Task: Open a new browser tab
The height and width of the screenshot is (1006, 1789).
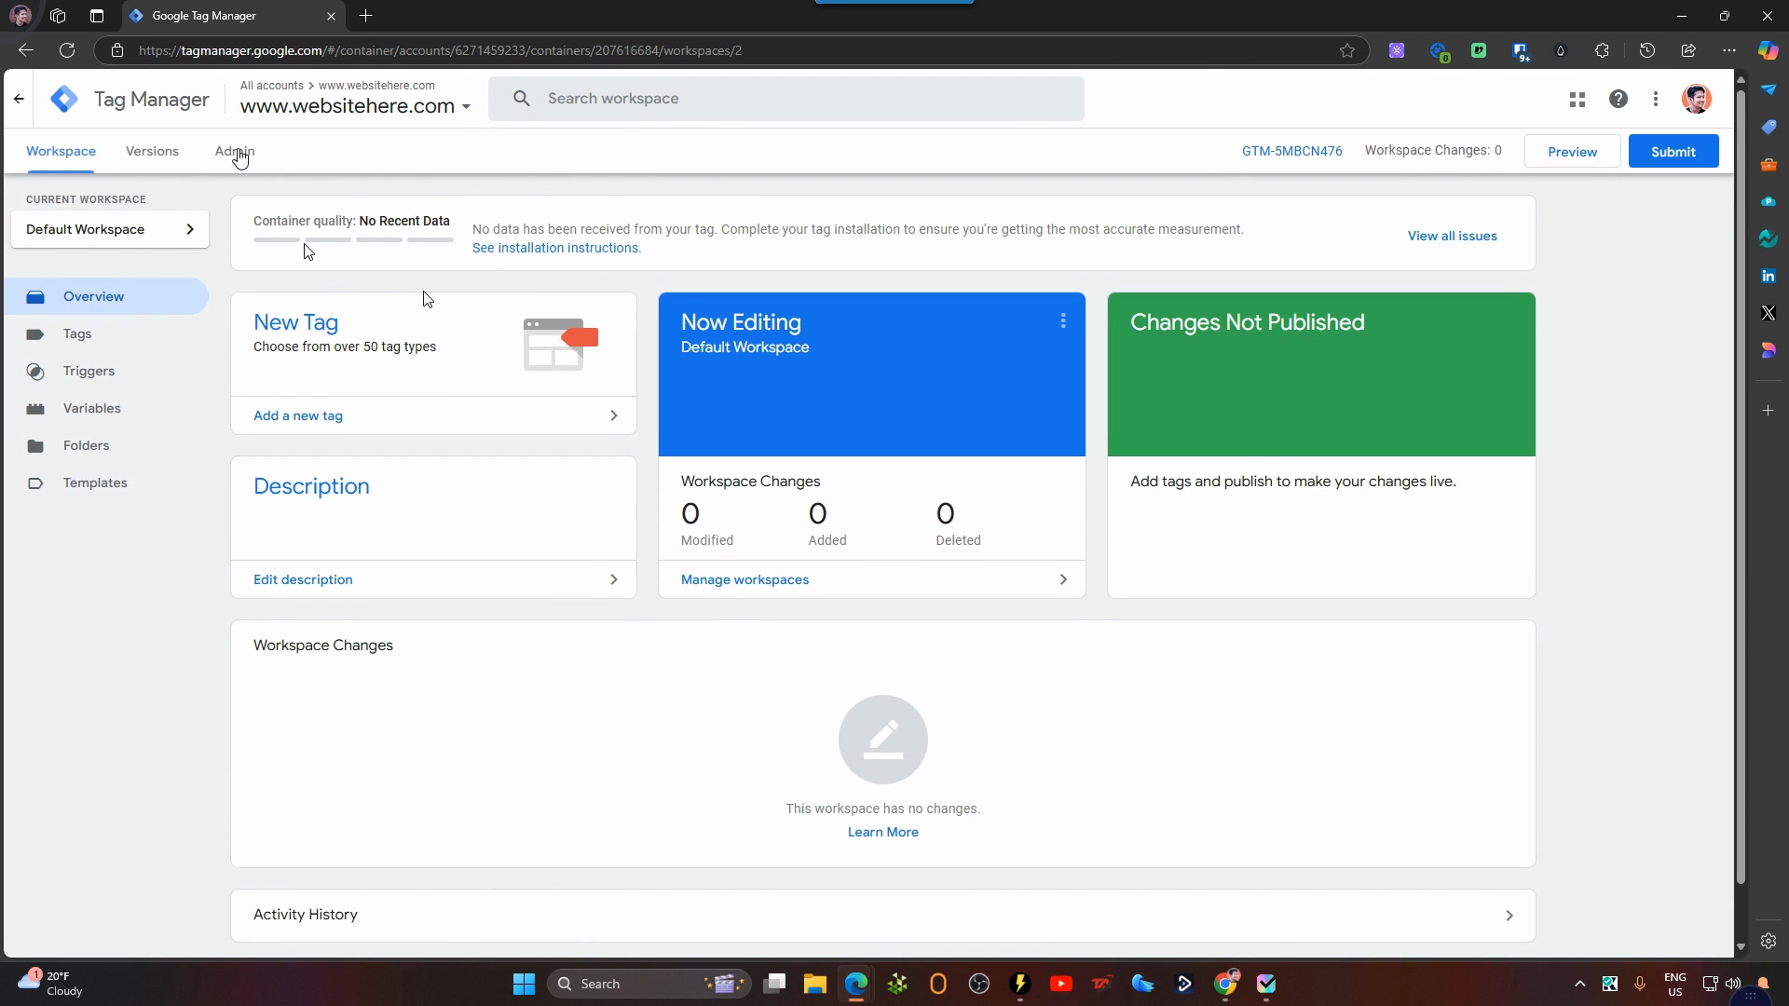Action: 366,16
